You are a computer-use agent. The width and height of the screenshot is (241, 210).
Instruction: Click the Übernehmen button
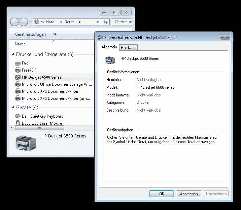216,194
